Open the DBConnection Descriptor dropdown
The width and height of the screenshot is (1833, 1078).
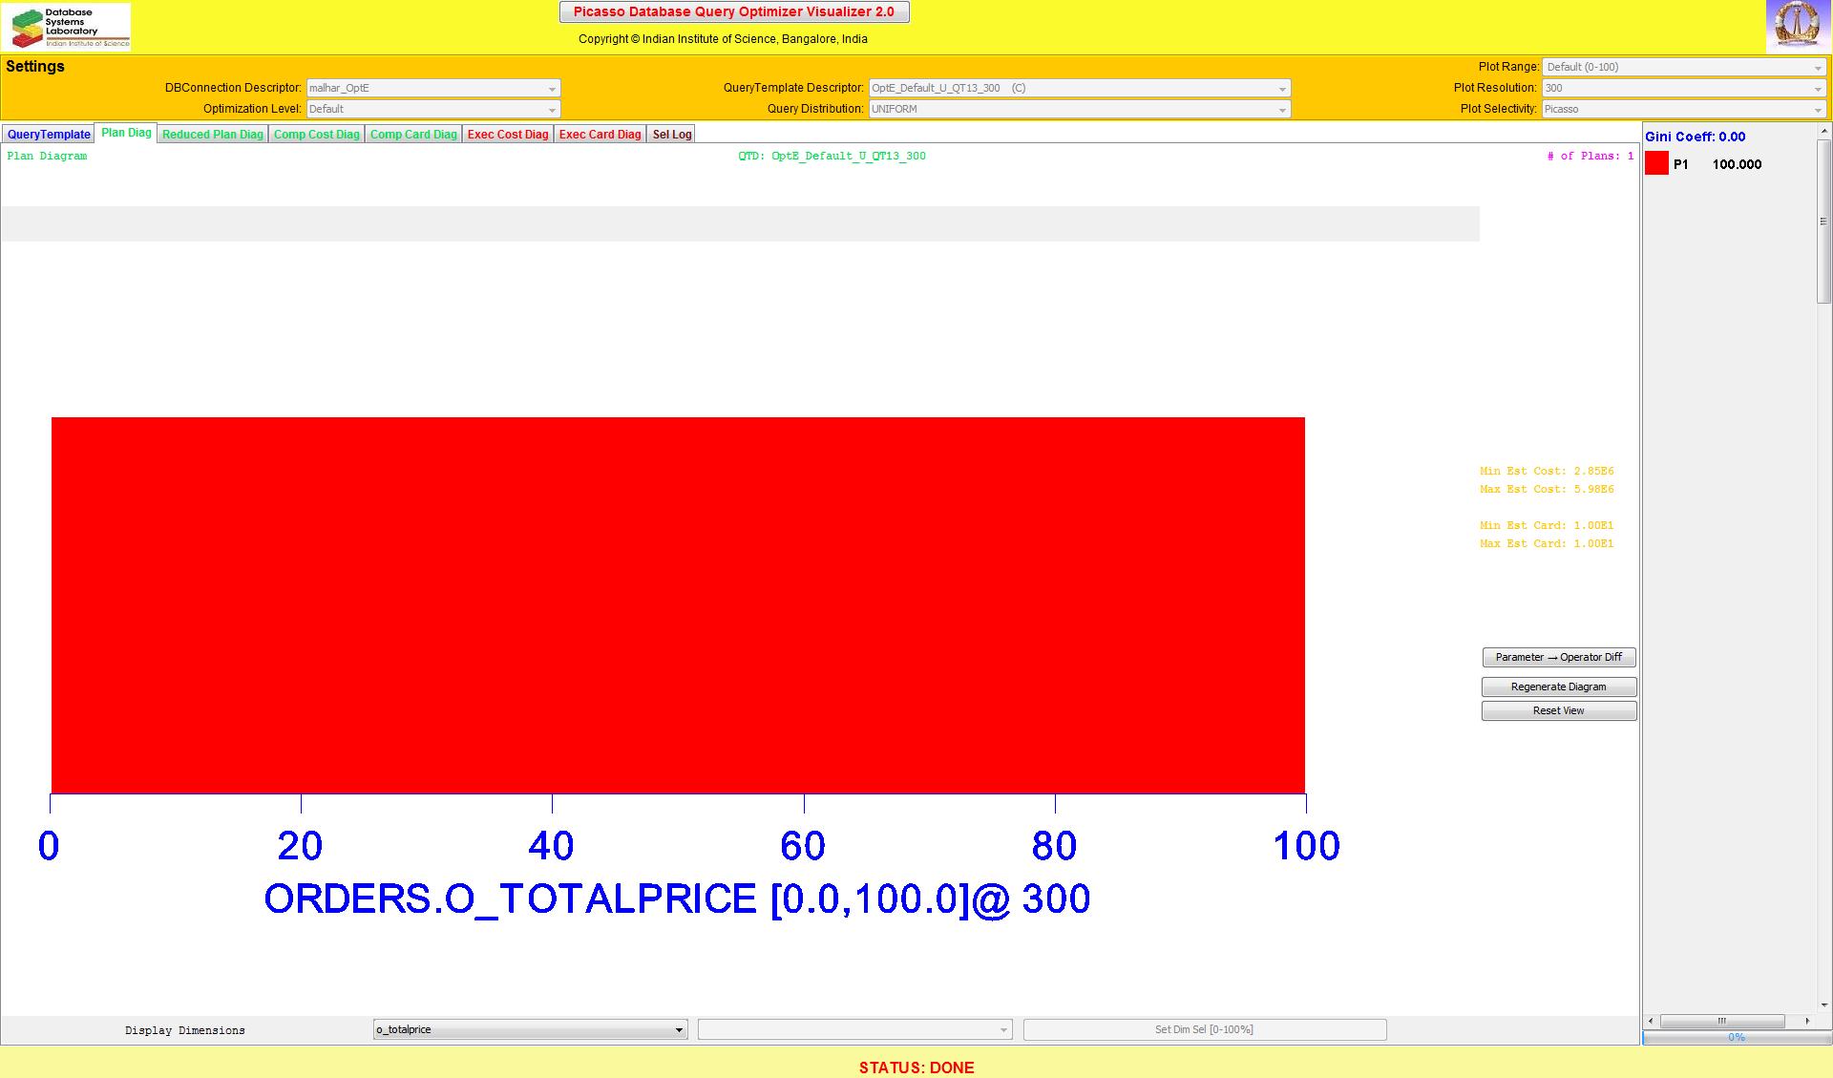[433, 88]
